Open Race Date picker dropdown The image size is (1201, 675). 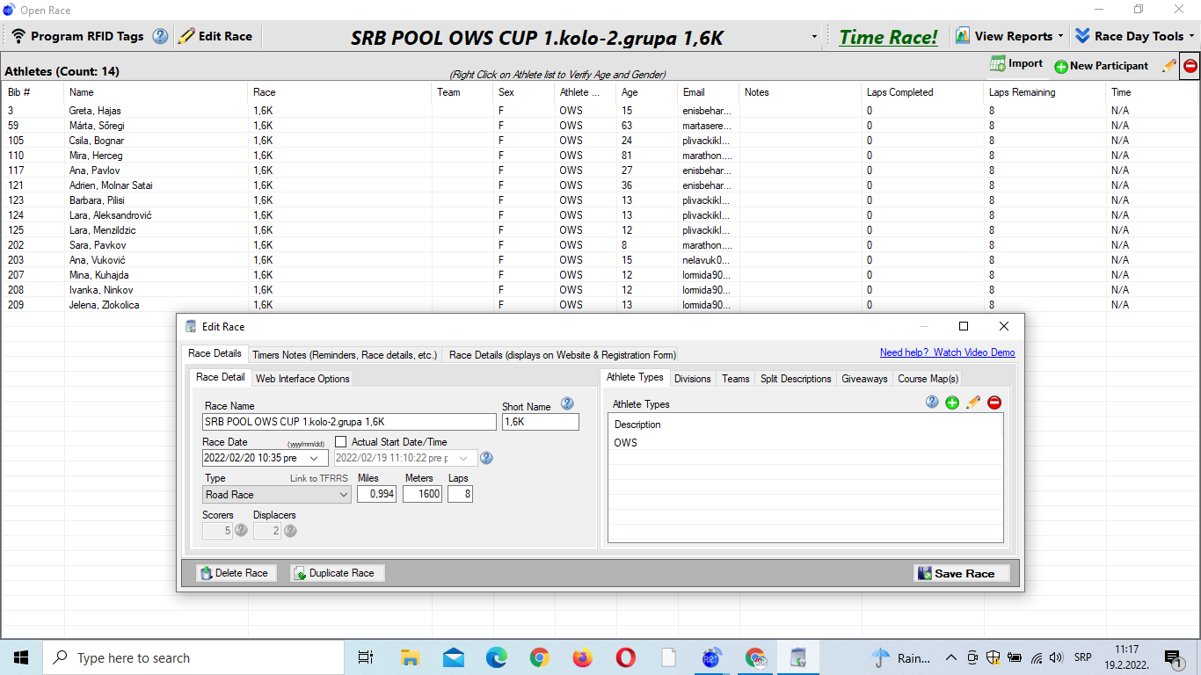click(x=314, y=458)
